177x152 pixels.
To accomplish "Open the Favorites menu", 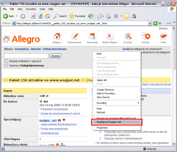I will point(31,9).
